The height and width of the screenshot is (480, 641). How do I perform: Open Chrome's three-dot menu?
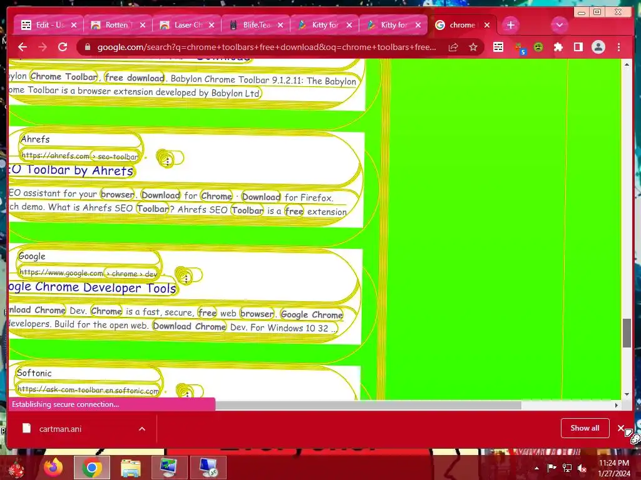point(618,47)
